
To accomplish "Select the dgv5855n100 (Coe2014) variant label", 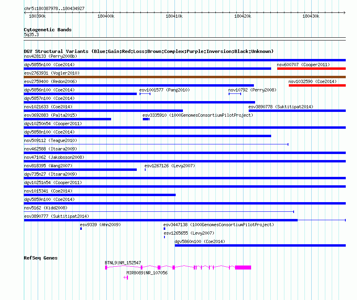I will pyautogui.click(x=49, y=65).
